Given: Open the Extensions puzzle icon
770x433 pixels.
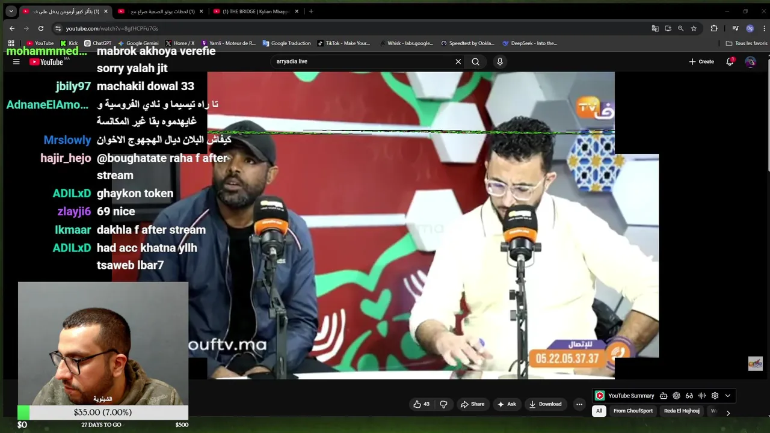Looking at the screenshot, I should click(x=714, y=28).
